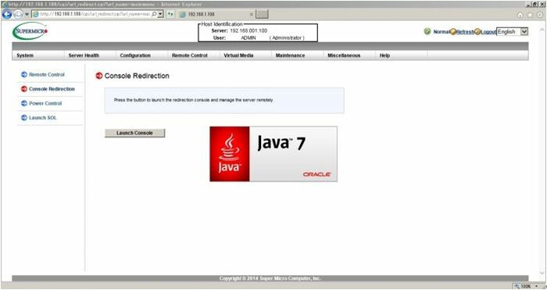Screen dimensions: 547x290
Task: Click the Normal status label
Action: tap(442, 32)
